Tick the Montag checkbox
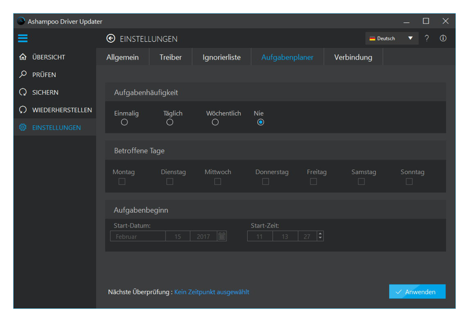Screen dimensions: 469x322 click(122, 182)
